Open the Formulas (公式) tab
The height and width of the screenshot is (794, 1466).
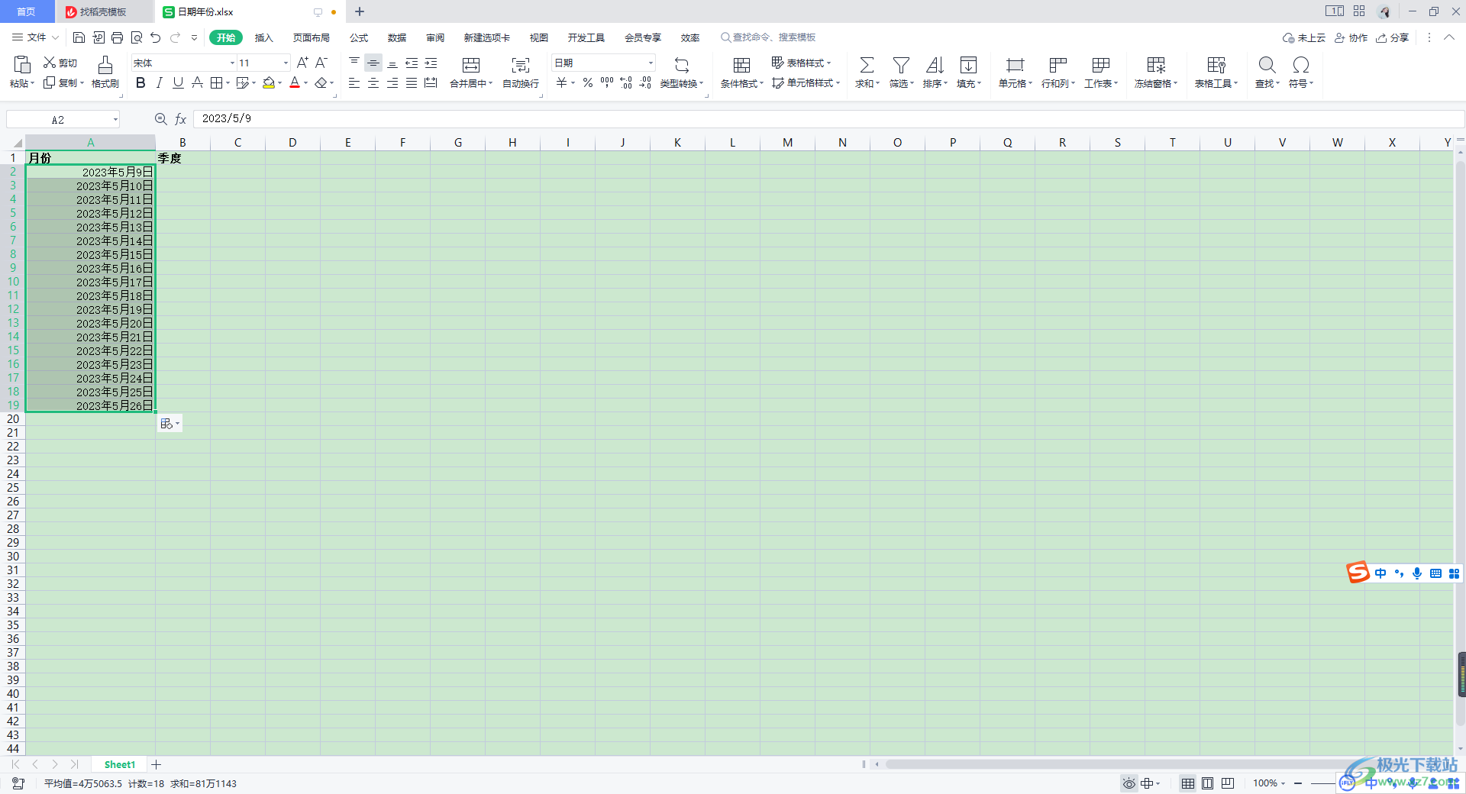point(359,37)
